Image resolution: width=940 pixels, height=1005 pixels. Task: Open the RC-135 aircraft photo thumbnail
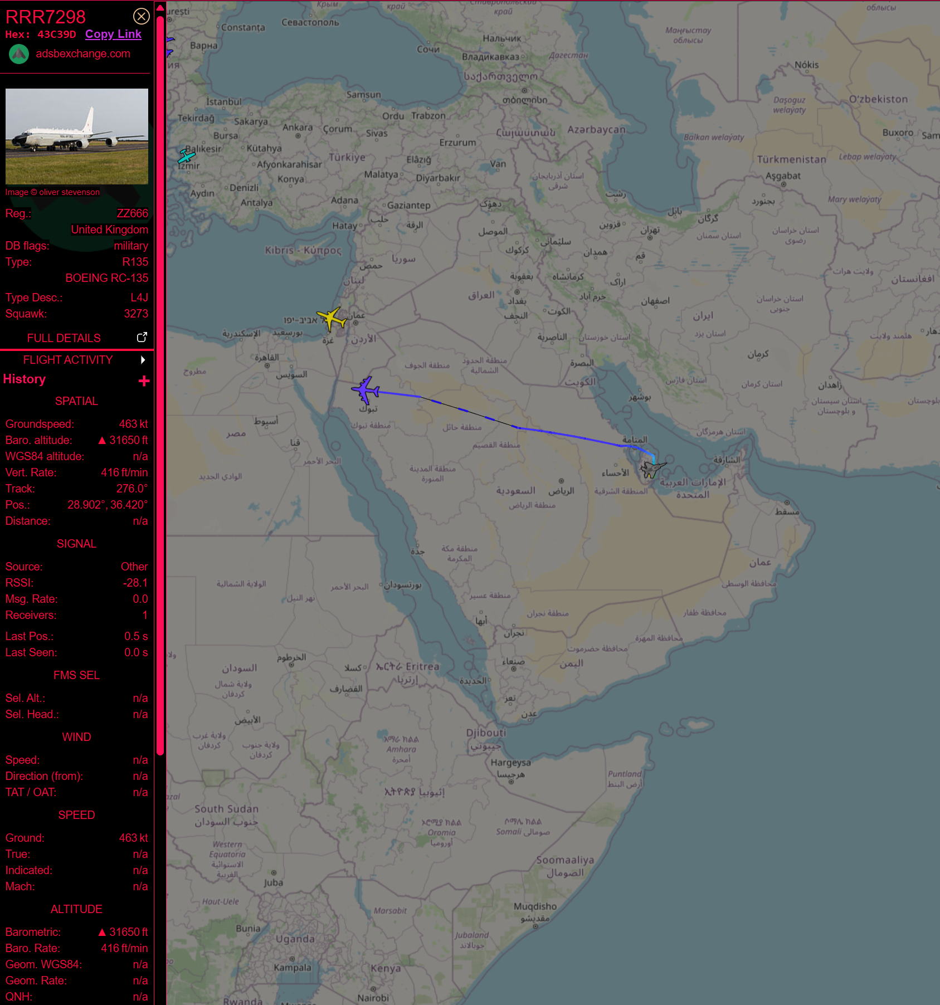(x=77, y=136)
